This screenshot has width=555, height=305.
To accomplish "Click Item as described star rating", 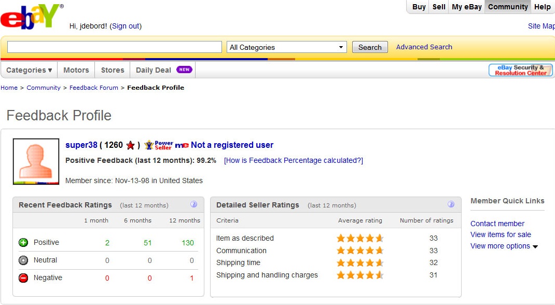I will [x=360, y=238].
